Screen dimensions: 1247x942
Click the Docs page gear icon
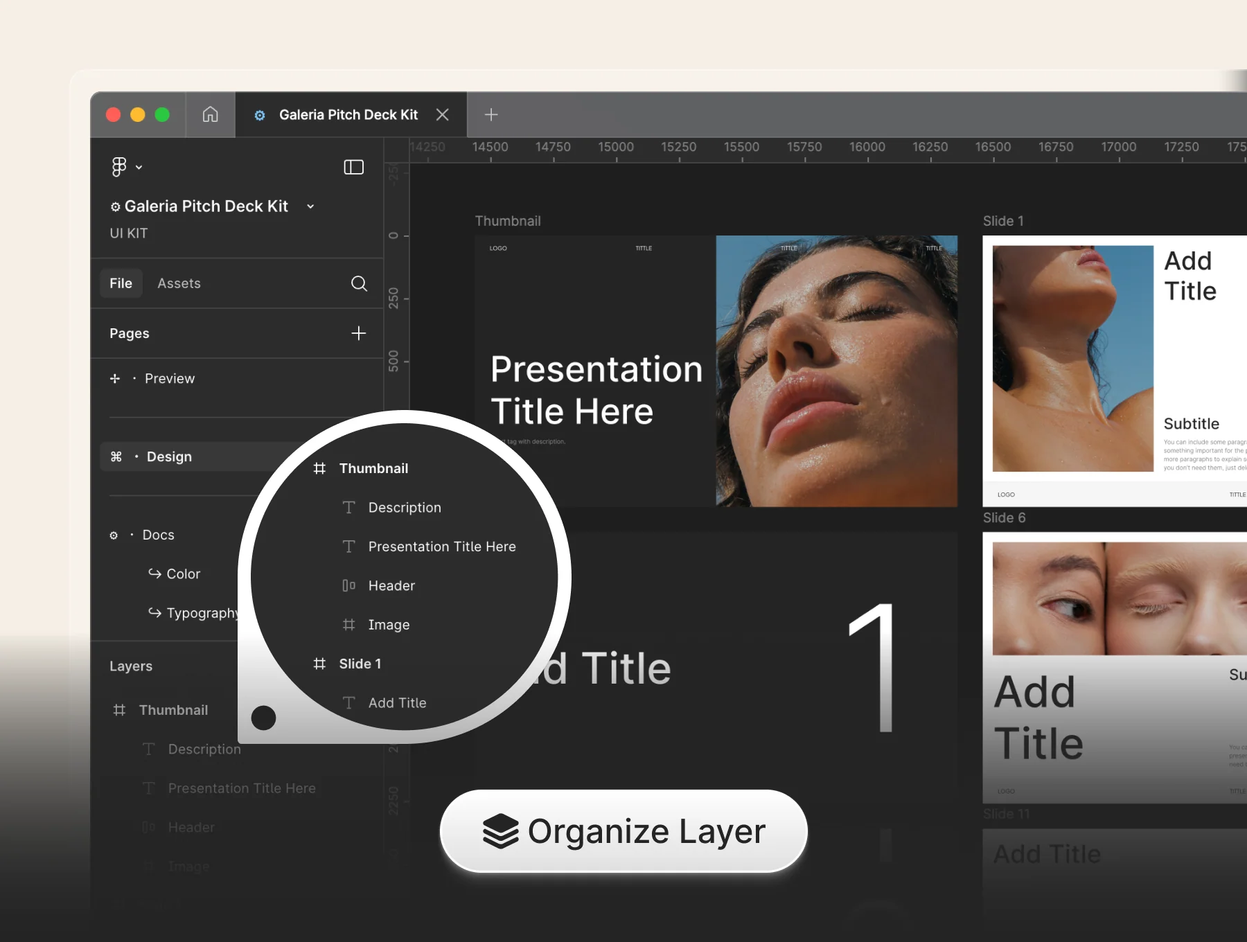pyautogui.click(x=114, y=535)
